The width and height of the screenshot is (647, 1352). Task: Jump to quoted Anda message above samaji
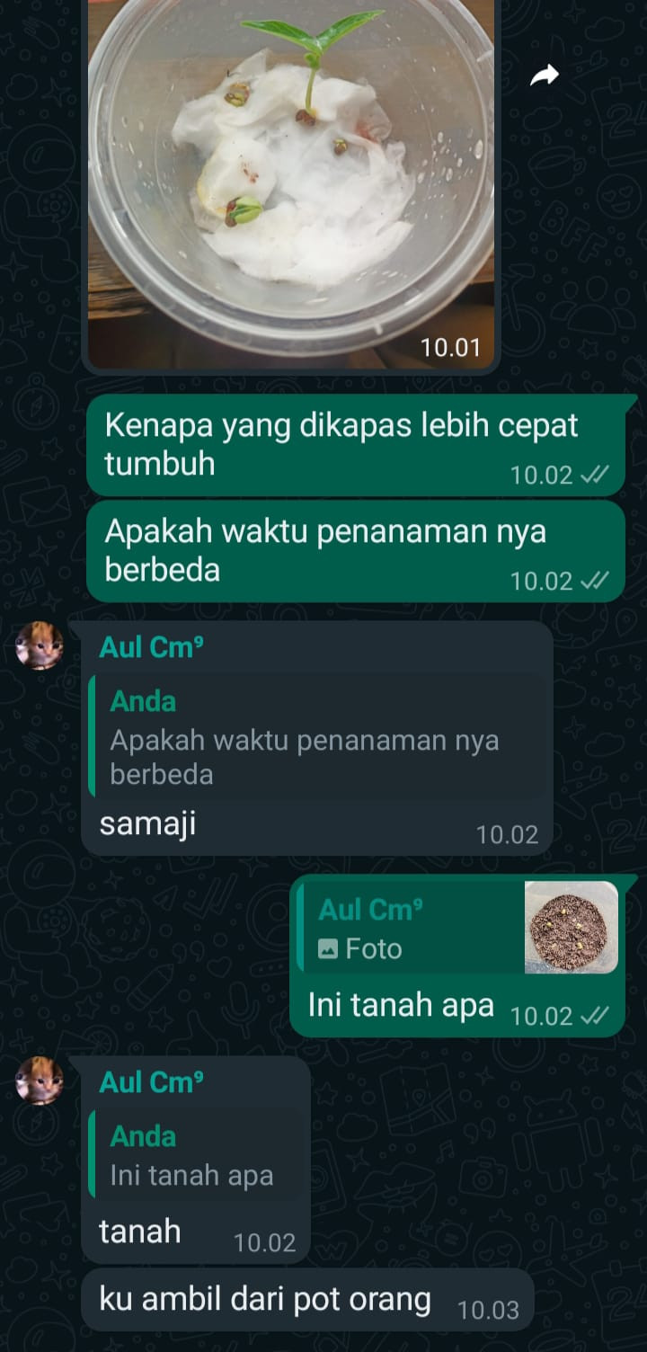318,737
